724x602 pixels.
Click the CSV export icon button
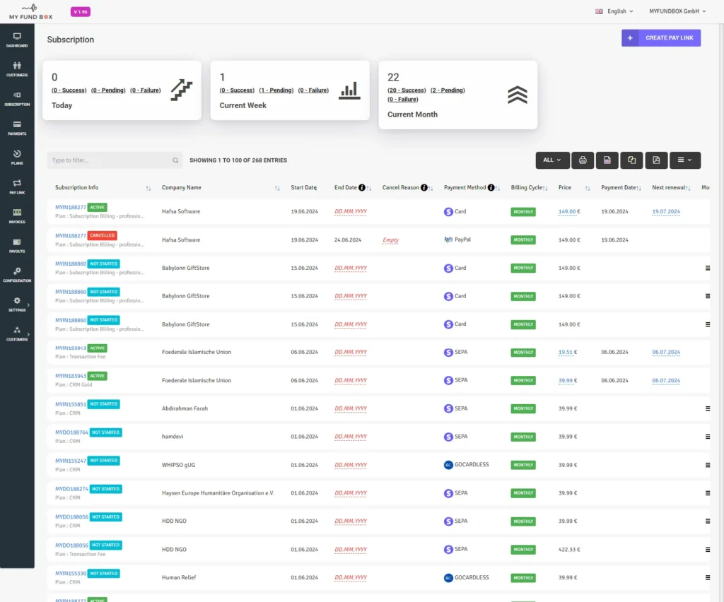(607, 160)
